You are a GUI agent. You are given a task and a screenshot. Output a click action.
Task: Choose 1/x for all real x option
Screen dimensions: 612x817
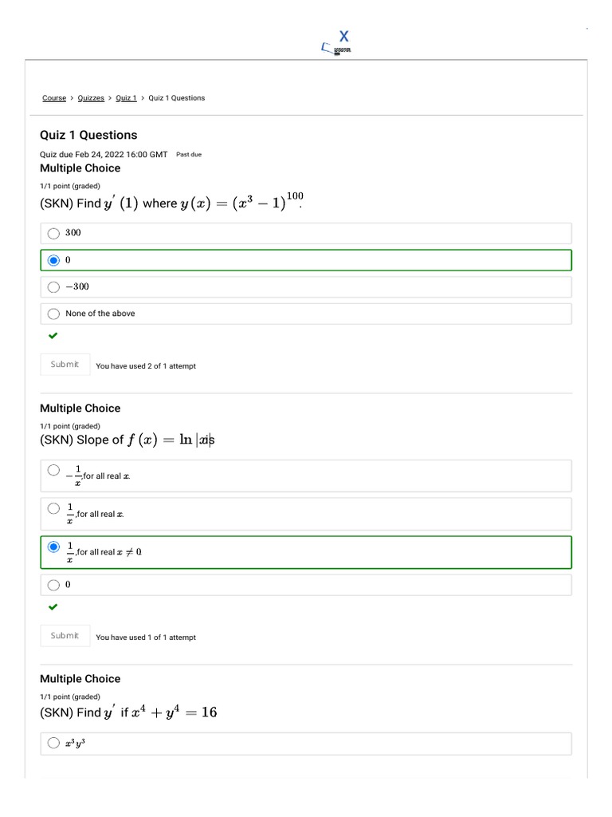click(53, 508)
